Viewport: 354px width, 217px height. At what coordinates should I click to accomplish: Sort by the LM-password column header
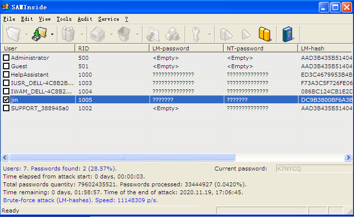[187, 48]
